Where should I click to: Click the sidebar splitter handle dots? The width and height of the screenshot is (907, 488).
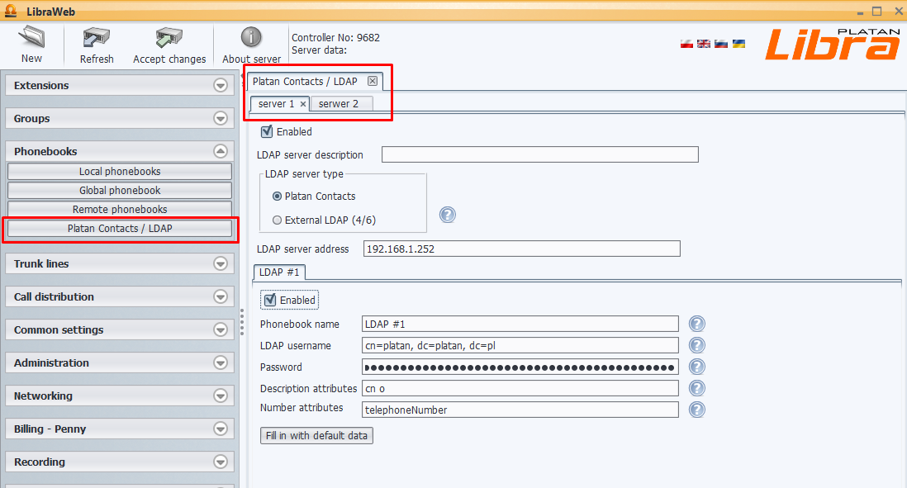(x=242, y=322)
